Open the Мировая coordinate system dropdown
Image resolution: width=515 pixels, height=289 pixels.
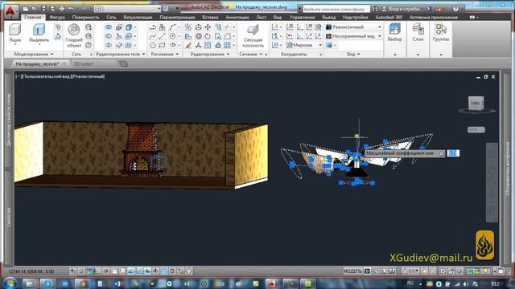pyautogui.click(x=304, y=45)
